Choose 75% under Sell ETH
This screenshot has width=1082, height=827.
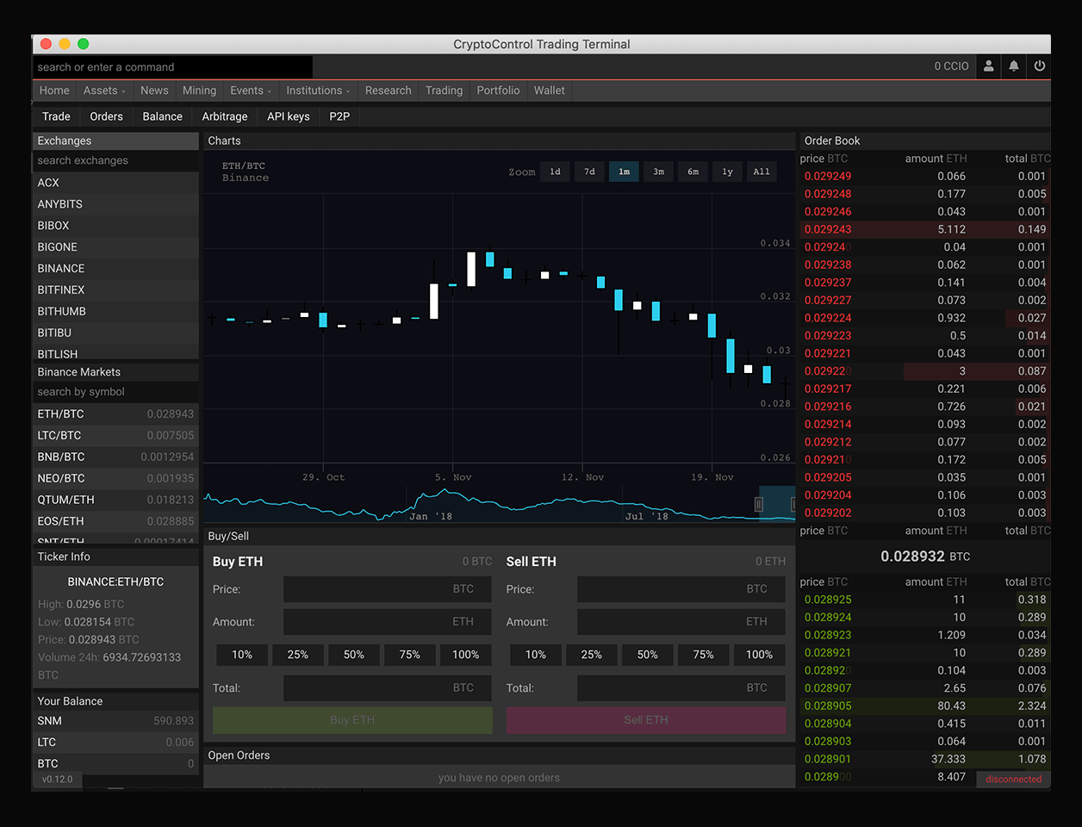pos(704,655)
